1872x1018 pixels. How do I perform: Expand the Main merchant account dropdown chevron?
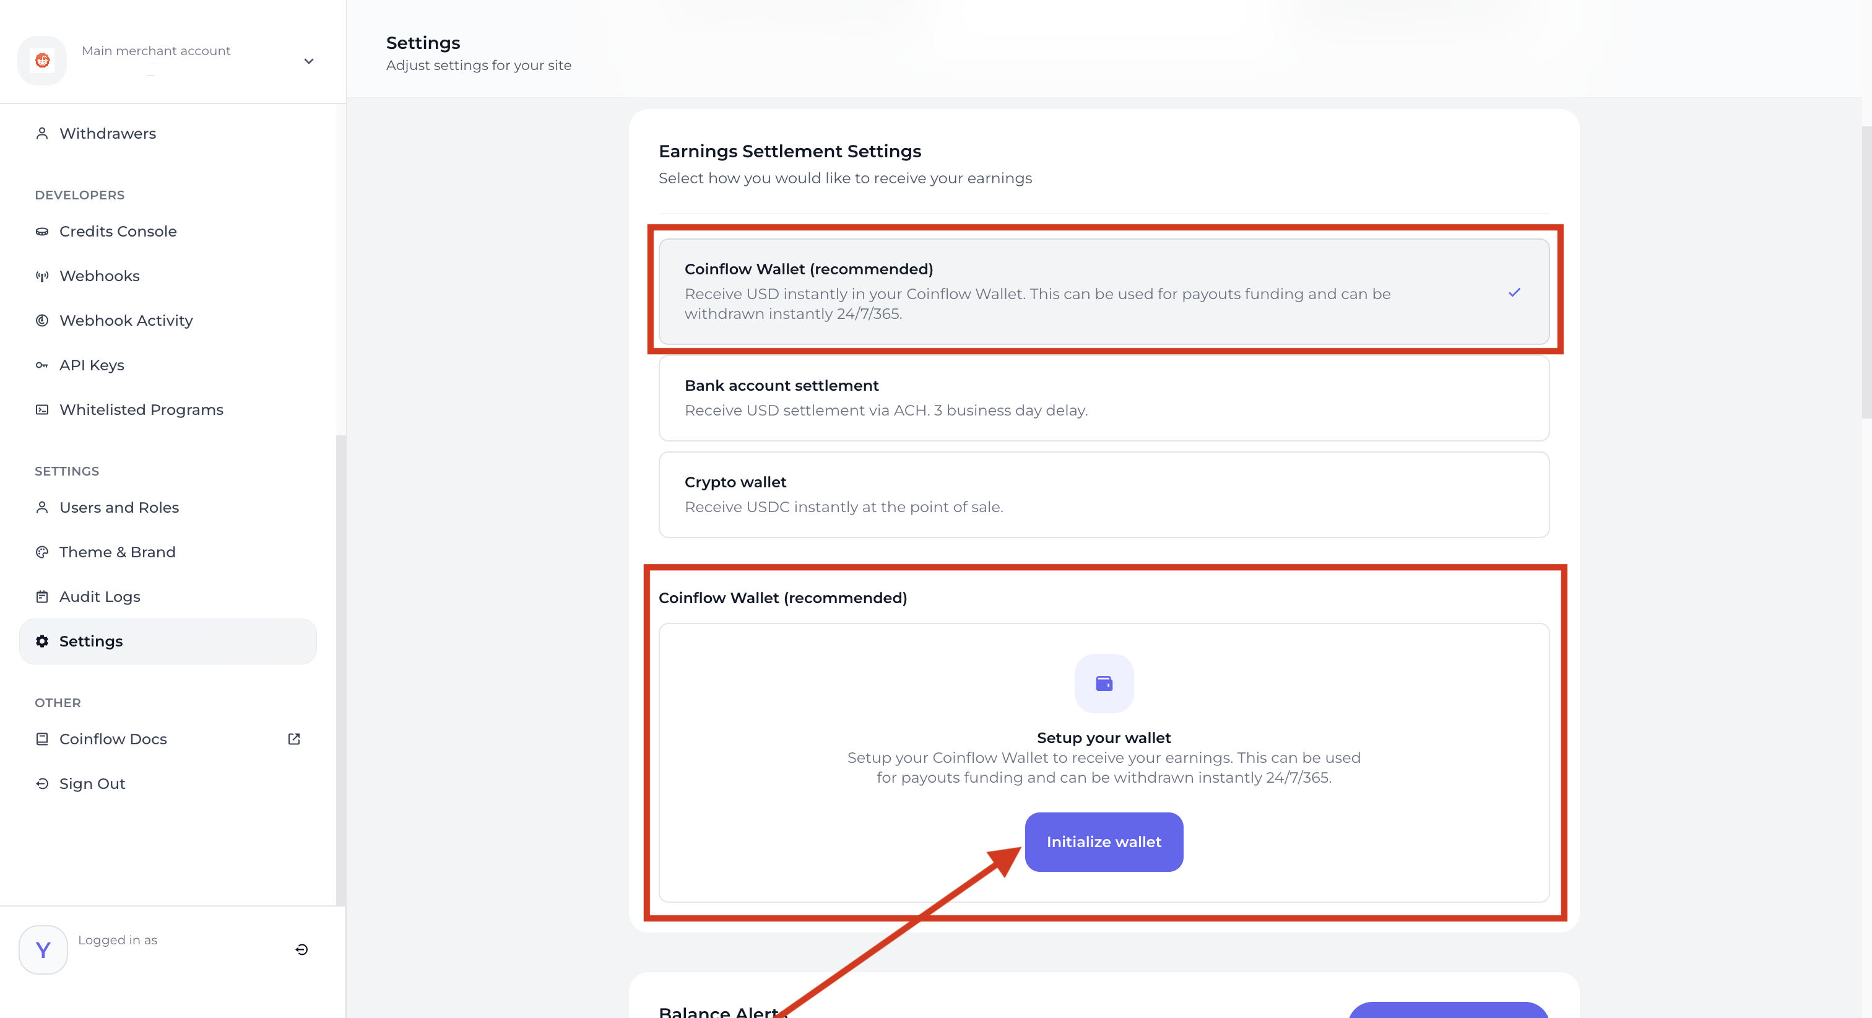(x=309, y=61)
